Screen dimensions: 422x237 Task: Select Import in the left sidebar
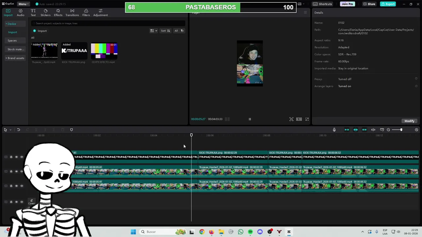(x=13, y=32)
